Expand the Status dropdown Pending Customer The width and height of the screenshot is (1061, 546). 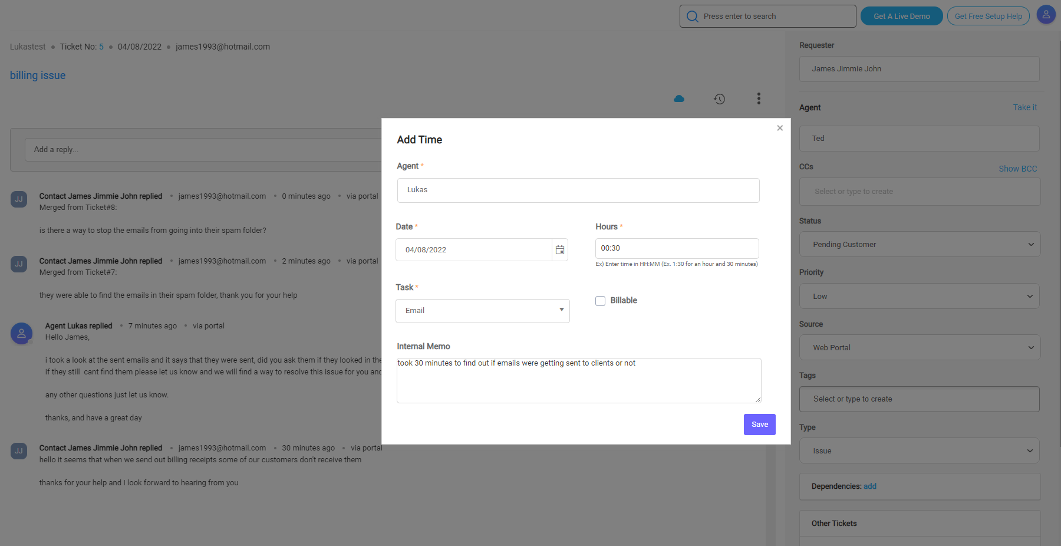(920, 244)
